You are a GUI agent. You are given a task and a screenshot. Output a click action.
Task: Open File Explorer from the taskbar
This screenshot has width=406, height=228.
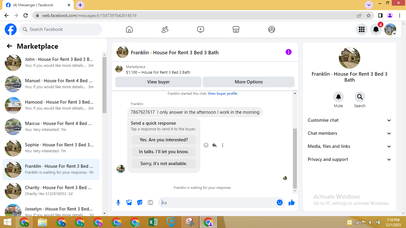[43, 222]
